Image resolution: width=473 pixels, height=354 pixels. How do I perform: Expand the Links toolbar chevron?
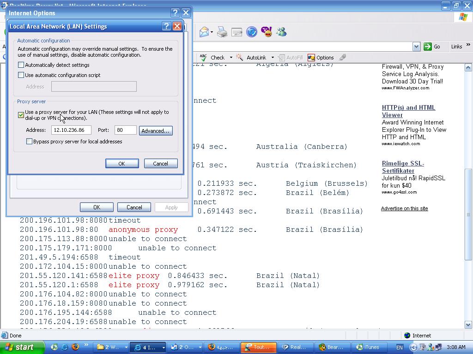pyautogui.click(x=468, y=46)
